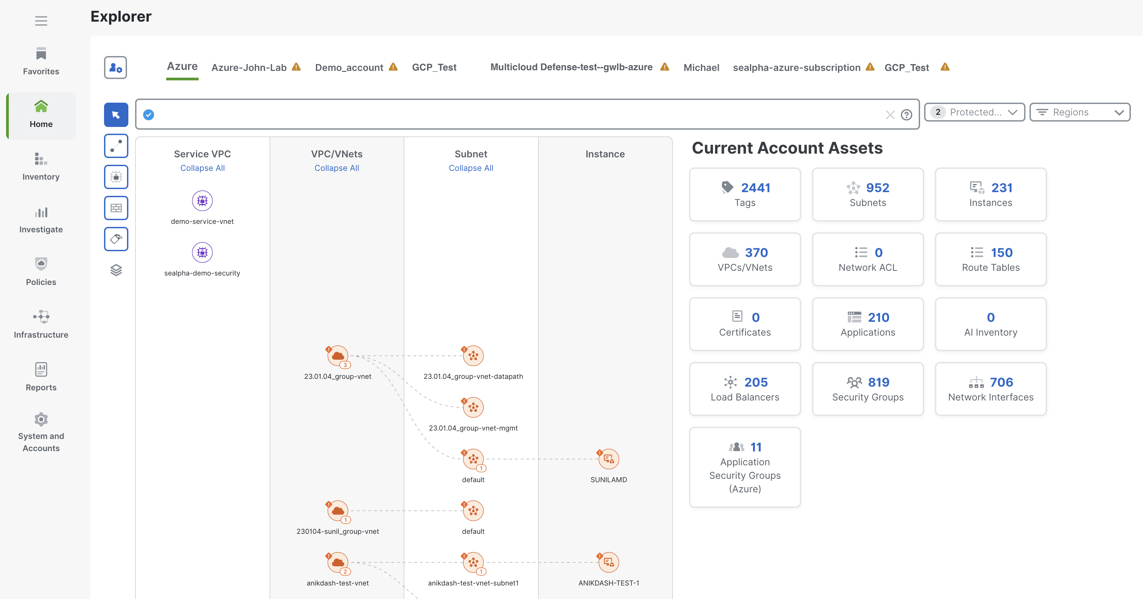
Task: Open account user settings icon
Action: click(x=116, y=68)
